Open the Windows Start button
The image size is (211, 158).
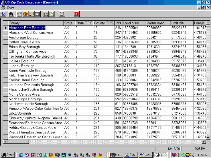click(x=8, y=155)
